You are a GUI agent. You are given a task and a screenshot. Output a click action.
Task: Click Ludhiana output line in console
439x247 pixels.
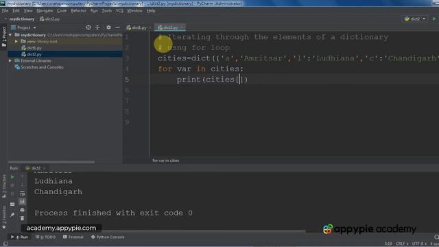click(54, 181)
